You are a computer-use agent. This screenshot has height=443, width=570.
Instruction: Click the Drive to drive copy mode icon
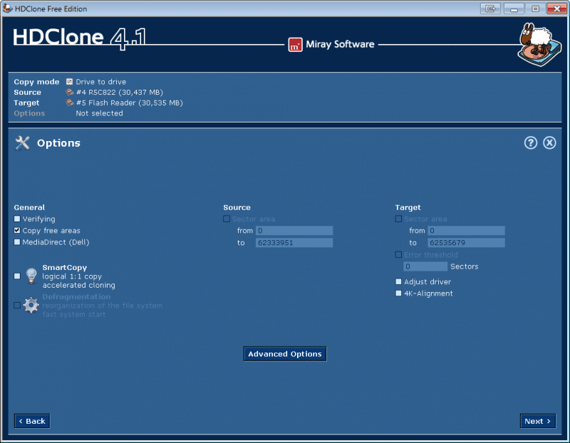pos(69,81)
